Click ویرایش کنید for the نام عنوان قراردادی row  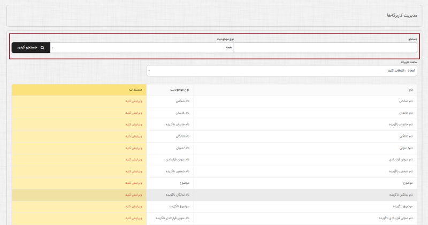pos(134,160)
